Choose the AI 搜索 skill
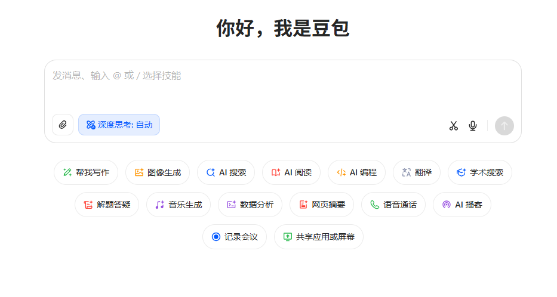 [x=226, y=172]
